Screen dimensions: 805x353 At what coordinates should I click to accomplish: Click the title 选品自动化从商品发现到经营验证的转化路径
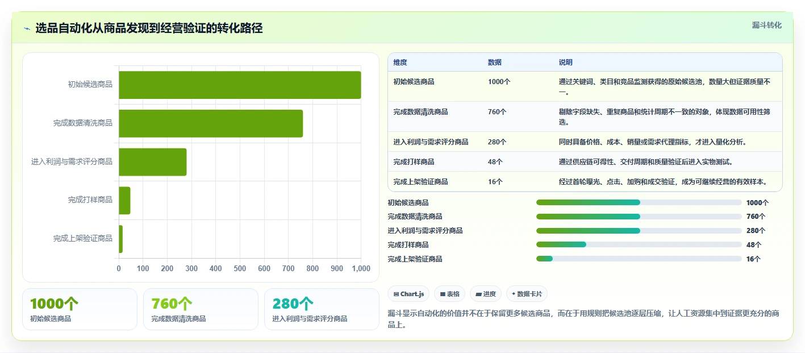click(149, 28)
